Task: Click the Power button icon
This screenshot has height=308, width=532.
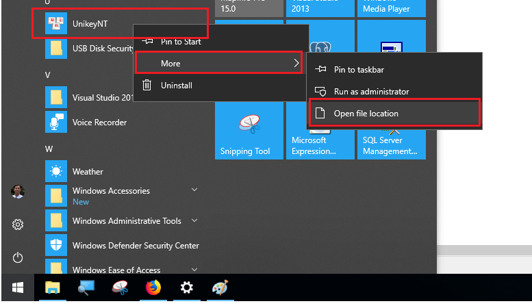Action: pyautogui.click(x=18, y=258)
